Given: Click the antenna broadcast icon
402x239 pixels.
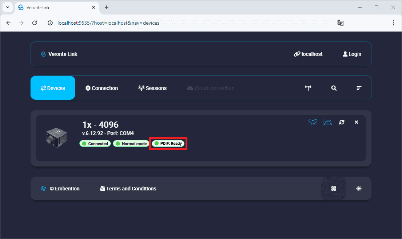Looking at the screenshot, I should click(x=308, y=88).
